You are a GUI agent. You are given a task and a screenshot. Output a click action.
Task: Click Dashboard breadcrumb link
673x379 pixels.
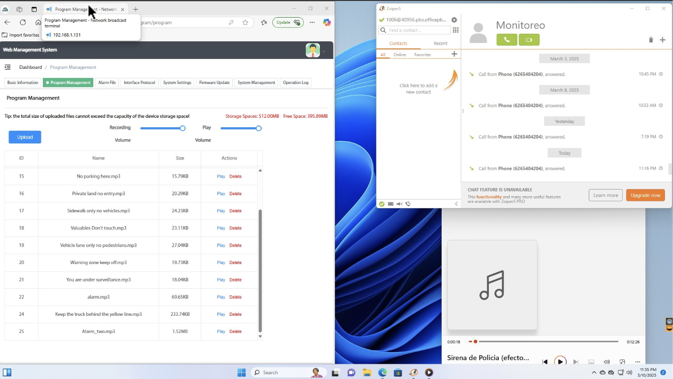30,67
